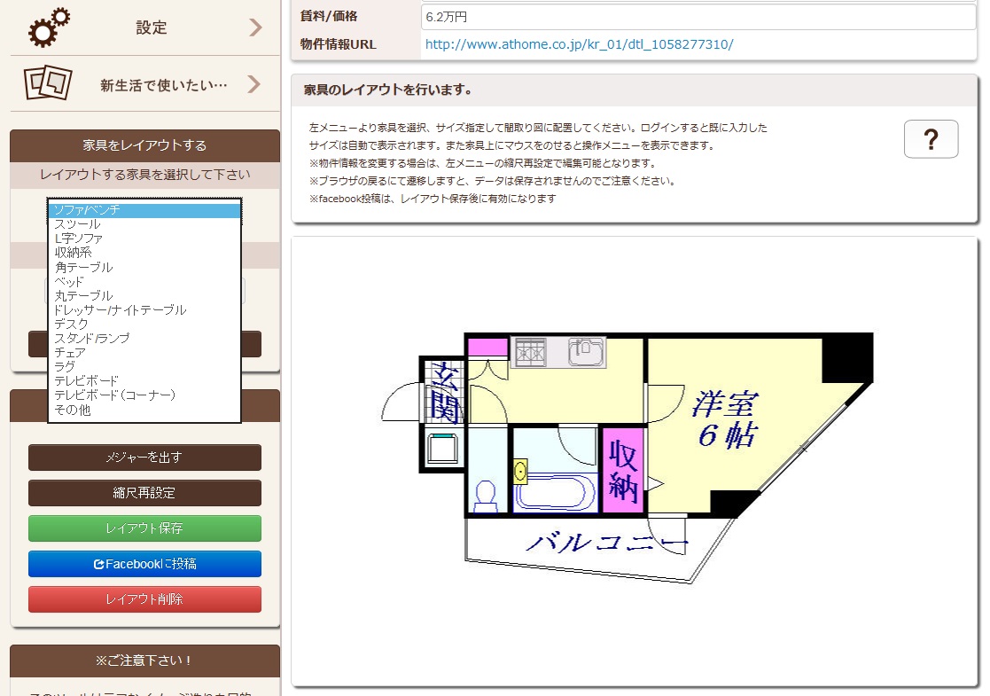Expand the 設定 chevron arrow
Screen dimensions: 990x696
click(255, 27)
